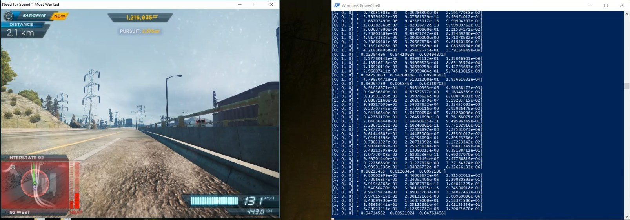Viewport: 630px width, 220px height.
Task: Click the EASYDRIVE label in the game HUD
Action: tap(34, 16)
